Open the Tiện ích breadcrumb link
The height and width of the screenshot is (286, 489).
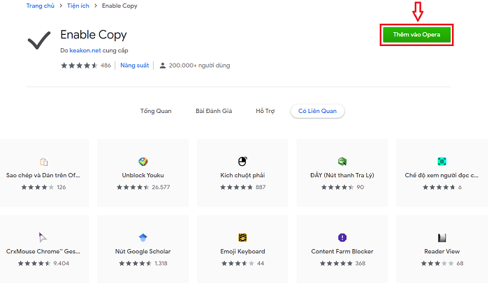tap(78, 6)
